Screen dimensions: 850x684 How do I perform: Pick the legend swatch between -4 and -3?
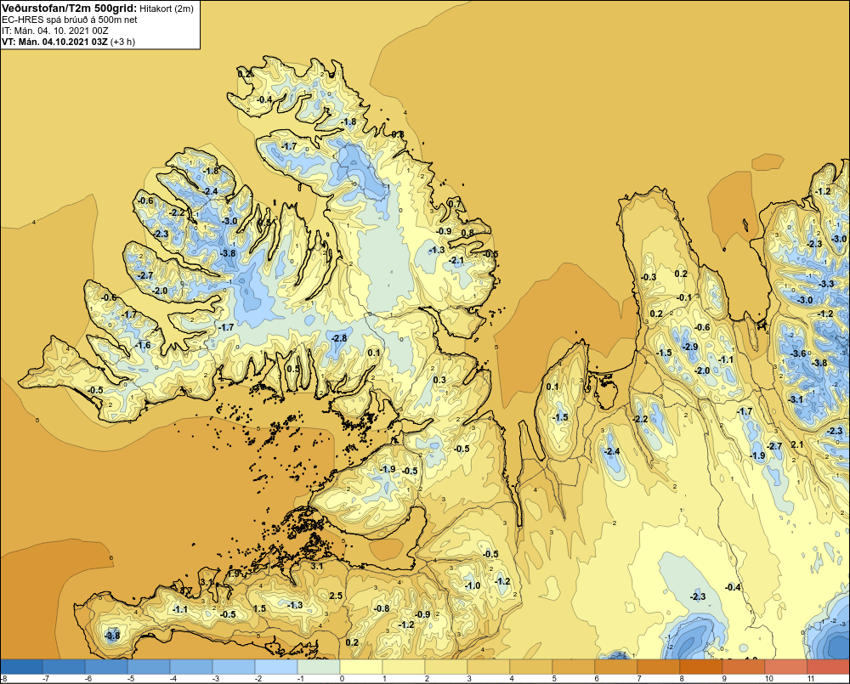tap(191, 667)
